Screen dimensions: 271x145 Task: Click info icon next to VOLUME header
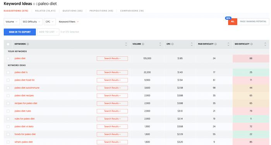coord(143,44)
